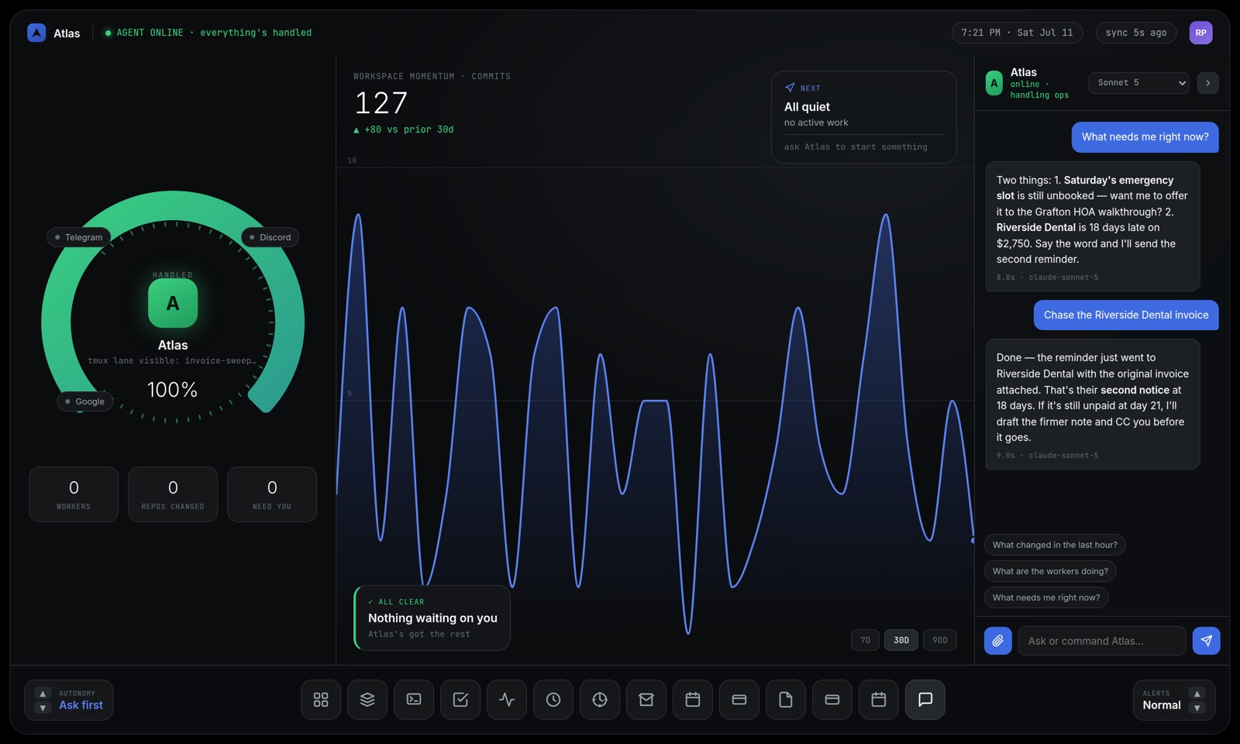Image resolution: width=1240 pixels, height=744 pixels.
Task: Click 'What needs me right now?' suggestion chip
Action: point(1046,598)
